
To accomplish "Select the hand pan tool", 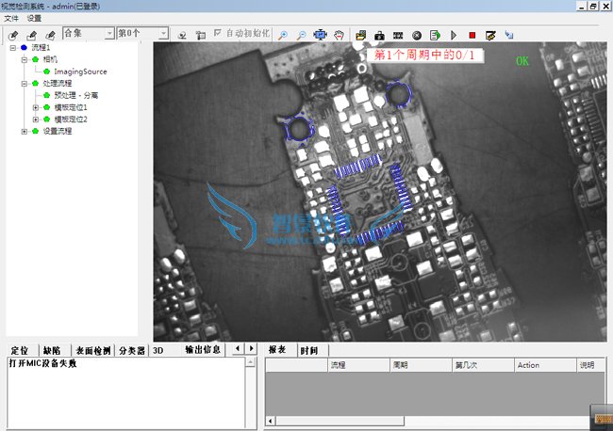I will (340, 35).
